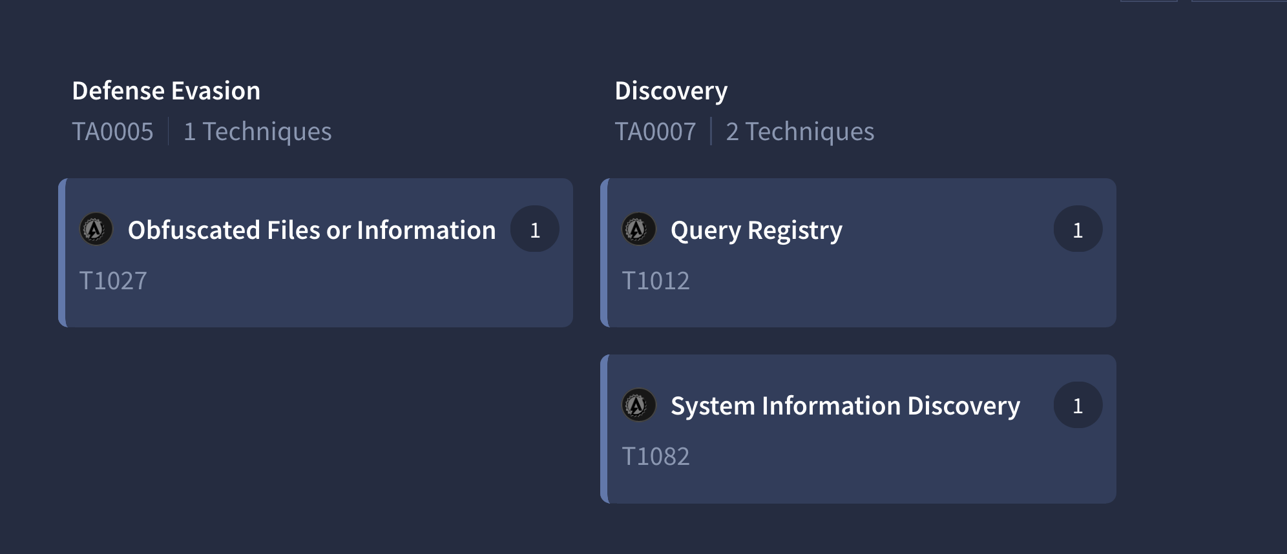Click the icon beside Query Registry

[x=638, y=229]
